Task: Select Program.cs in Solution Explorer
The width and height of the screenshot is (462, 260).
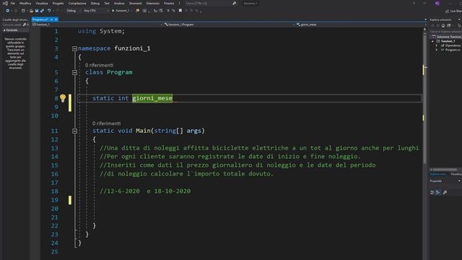Action: (450, 50)
